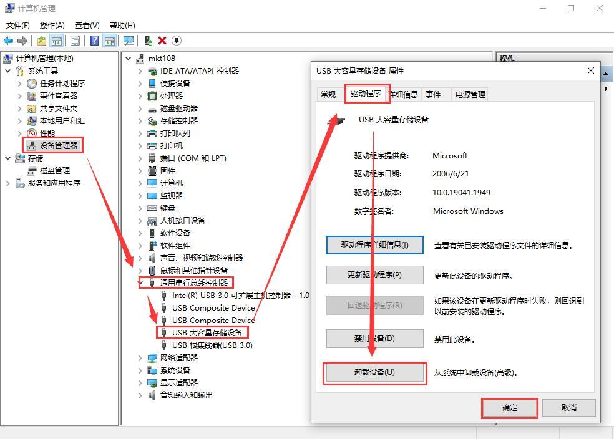Click the black down-arrow disable device icon
Screen dimensions: 614x439
click(x=177, y=41)
